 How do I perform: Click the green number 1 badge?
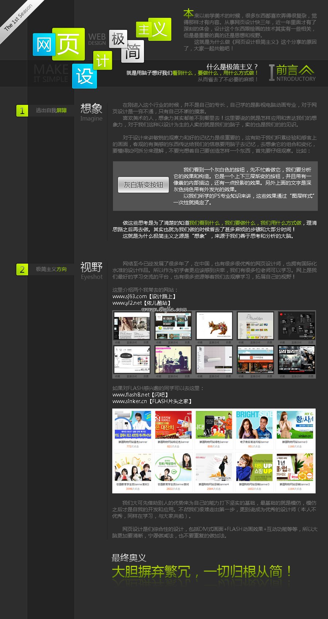(x=22, y=111)
